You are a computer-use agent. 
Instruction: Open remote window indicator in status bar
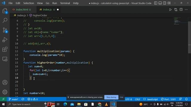point(3,99)
